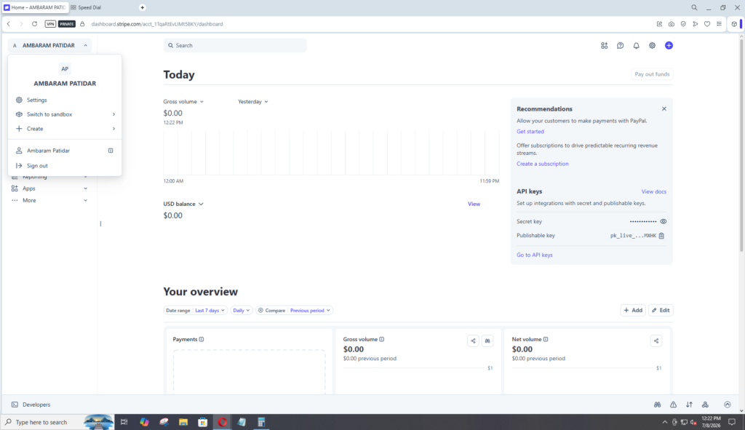The image size is (745, 430).
Task: Click Pay out funds button
Action: (652, 74)
